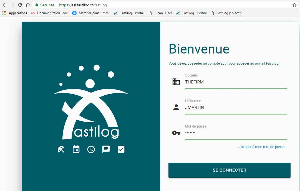The width and height of the screenshot is (300, 191).
Task: Go to the browser home page icon
Action: [x=28, y=5]
